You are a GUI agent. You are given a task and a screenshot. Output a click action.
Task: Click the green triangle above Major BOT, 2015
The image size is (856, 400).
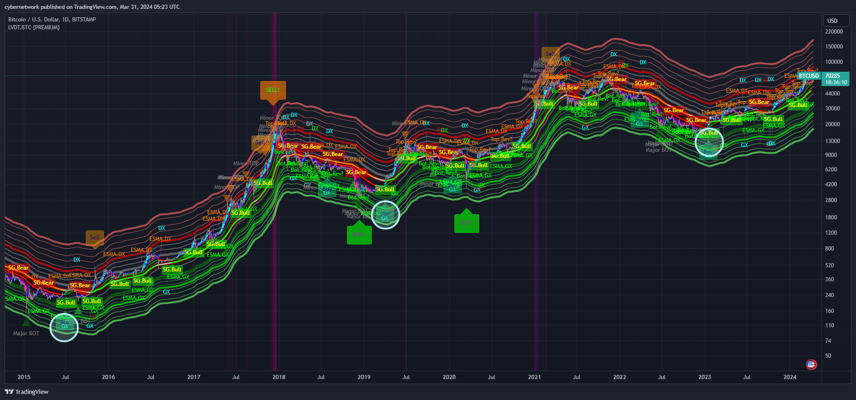(26, 322)
